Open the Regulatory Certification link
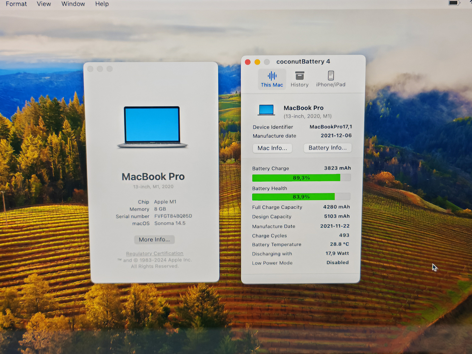 pyautogui.click(x=155, y=253)
